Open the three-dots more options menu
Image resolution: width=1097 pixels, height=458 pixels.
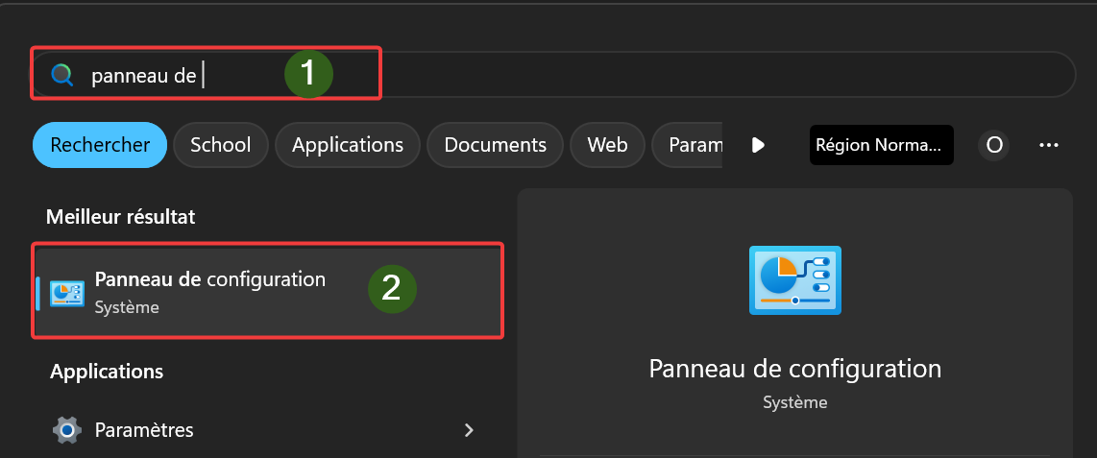click(1049, 145)
